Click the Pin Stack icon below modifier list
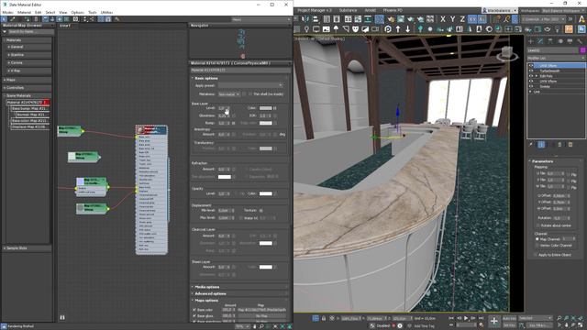587x330 pixels. tap(531, 145)
